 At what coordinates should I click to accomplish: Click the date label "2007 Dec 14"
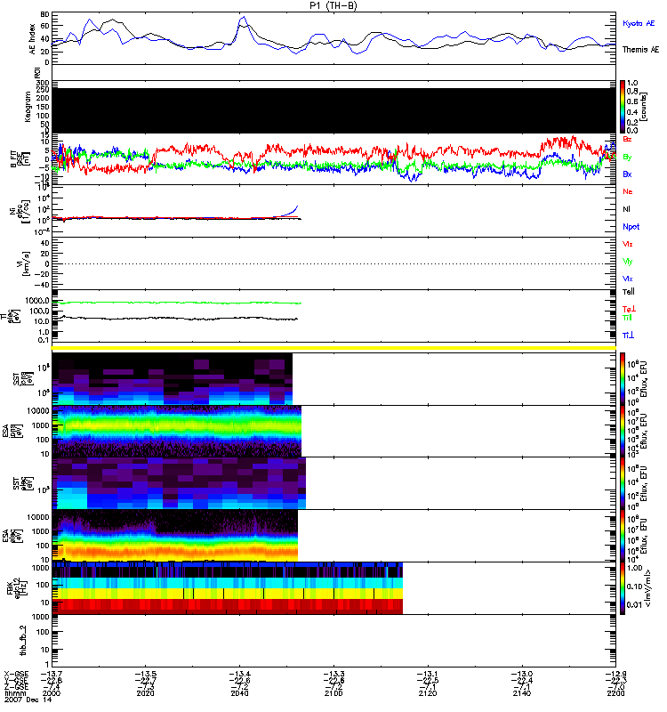(28, 700)
